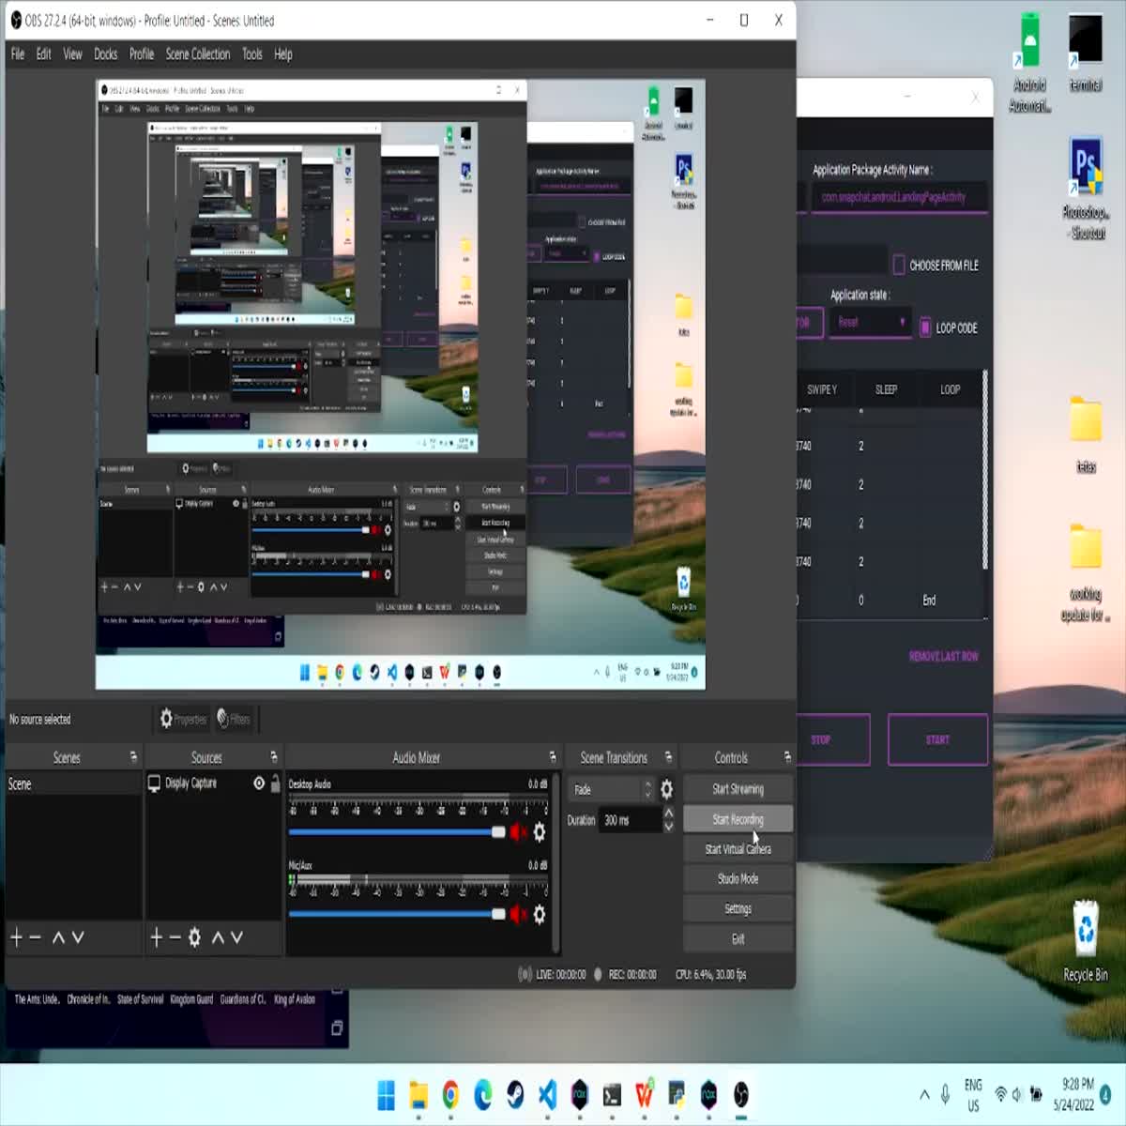Toggle visibility eye of Display Capture
This screenshot has width=1126, height=1126.
tap(259, 783)
